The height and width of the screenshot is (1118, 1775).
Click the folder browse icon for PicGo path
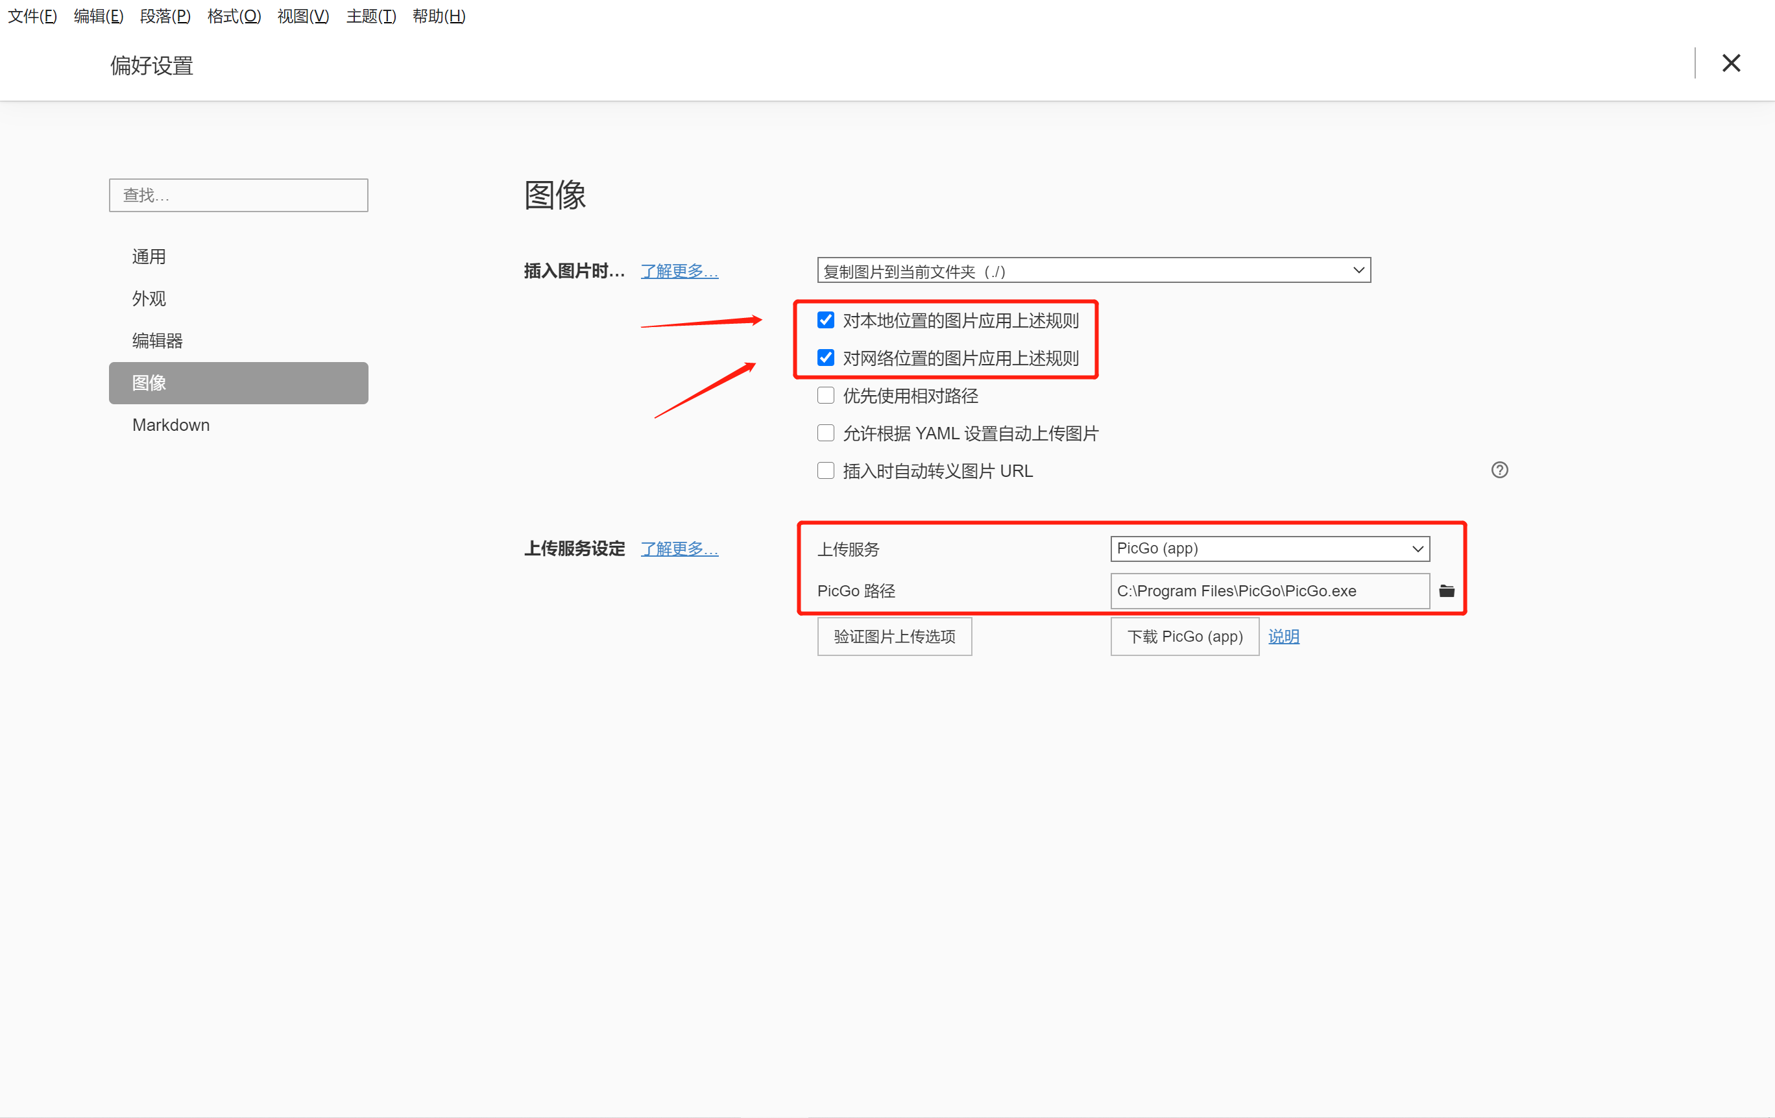point(1446,590)
